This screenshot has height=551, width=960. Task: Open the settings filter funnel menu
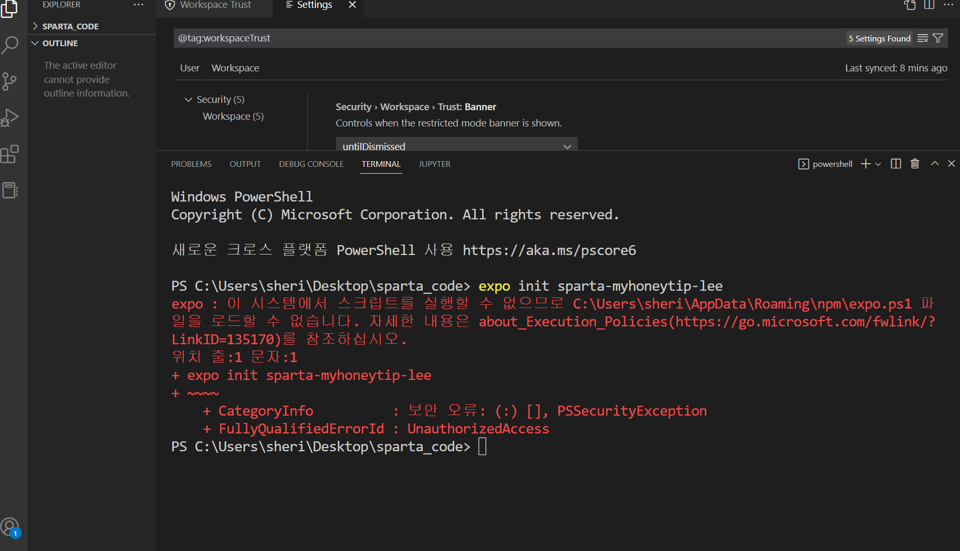tap(938, 38)
